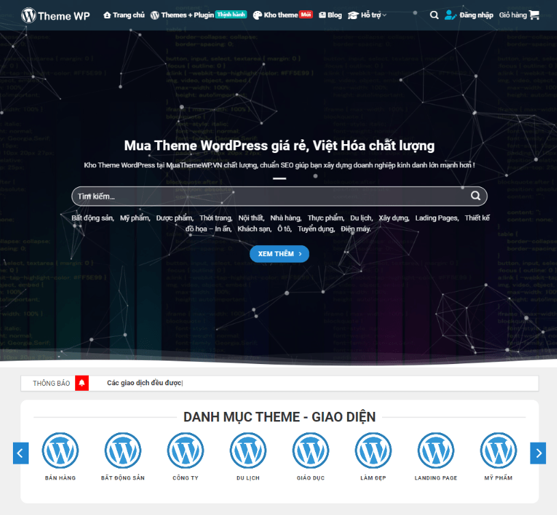Open the Bán Hàng category icon

click(60, 451)
